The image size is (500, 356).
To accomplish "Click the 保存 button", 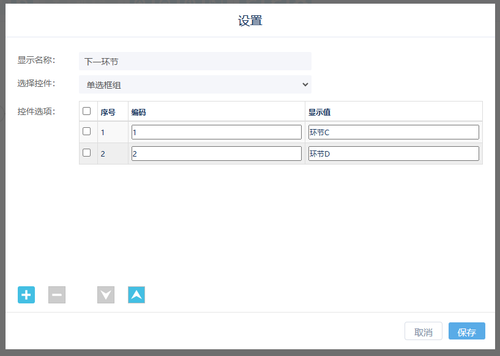I will click(x=466, y=332).
